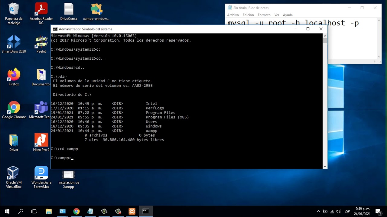Screen dimensions: 387x217
Task: Open Formato menu in Notepad
Action: [264, 15]
